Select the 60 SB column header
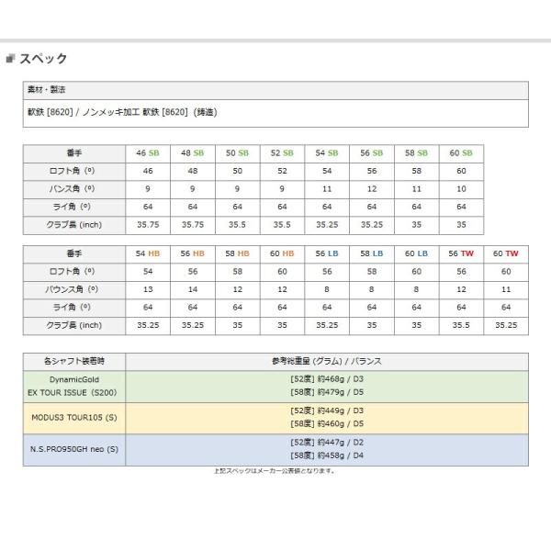Image resolution: width=551 pixels, height=551 pixels. click(x=462, y=153)
